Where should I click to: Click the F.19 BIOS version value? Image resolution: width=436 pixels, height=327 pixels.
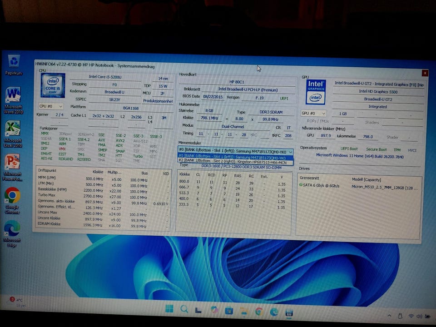tap(259, 98)
